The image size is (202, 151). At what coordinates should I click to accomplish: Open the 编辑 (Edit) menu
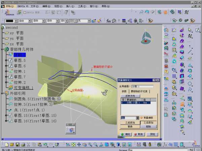pyautogui.click(x=46, y=6)
